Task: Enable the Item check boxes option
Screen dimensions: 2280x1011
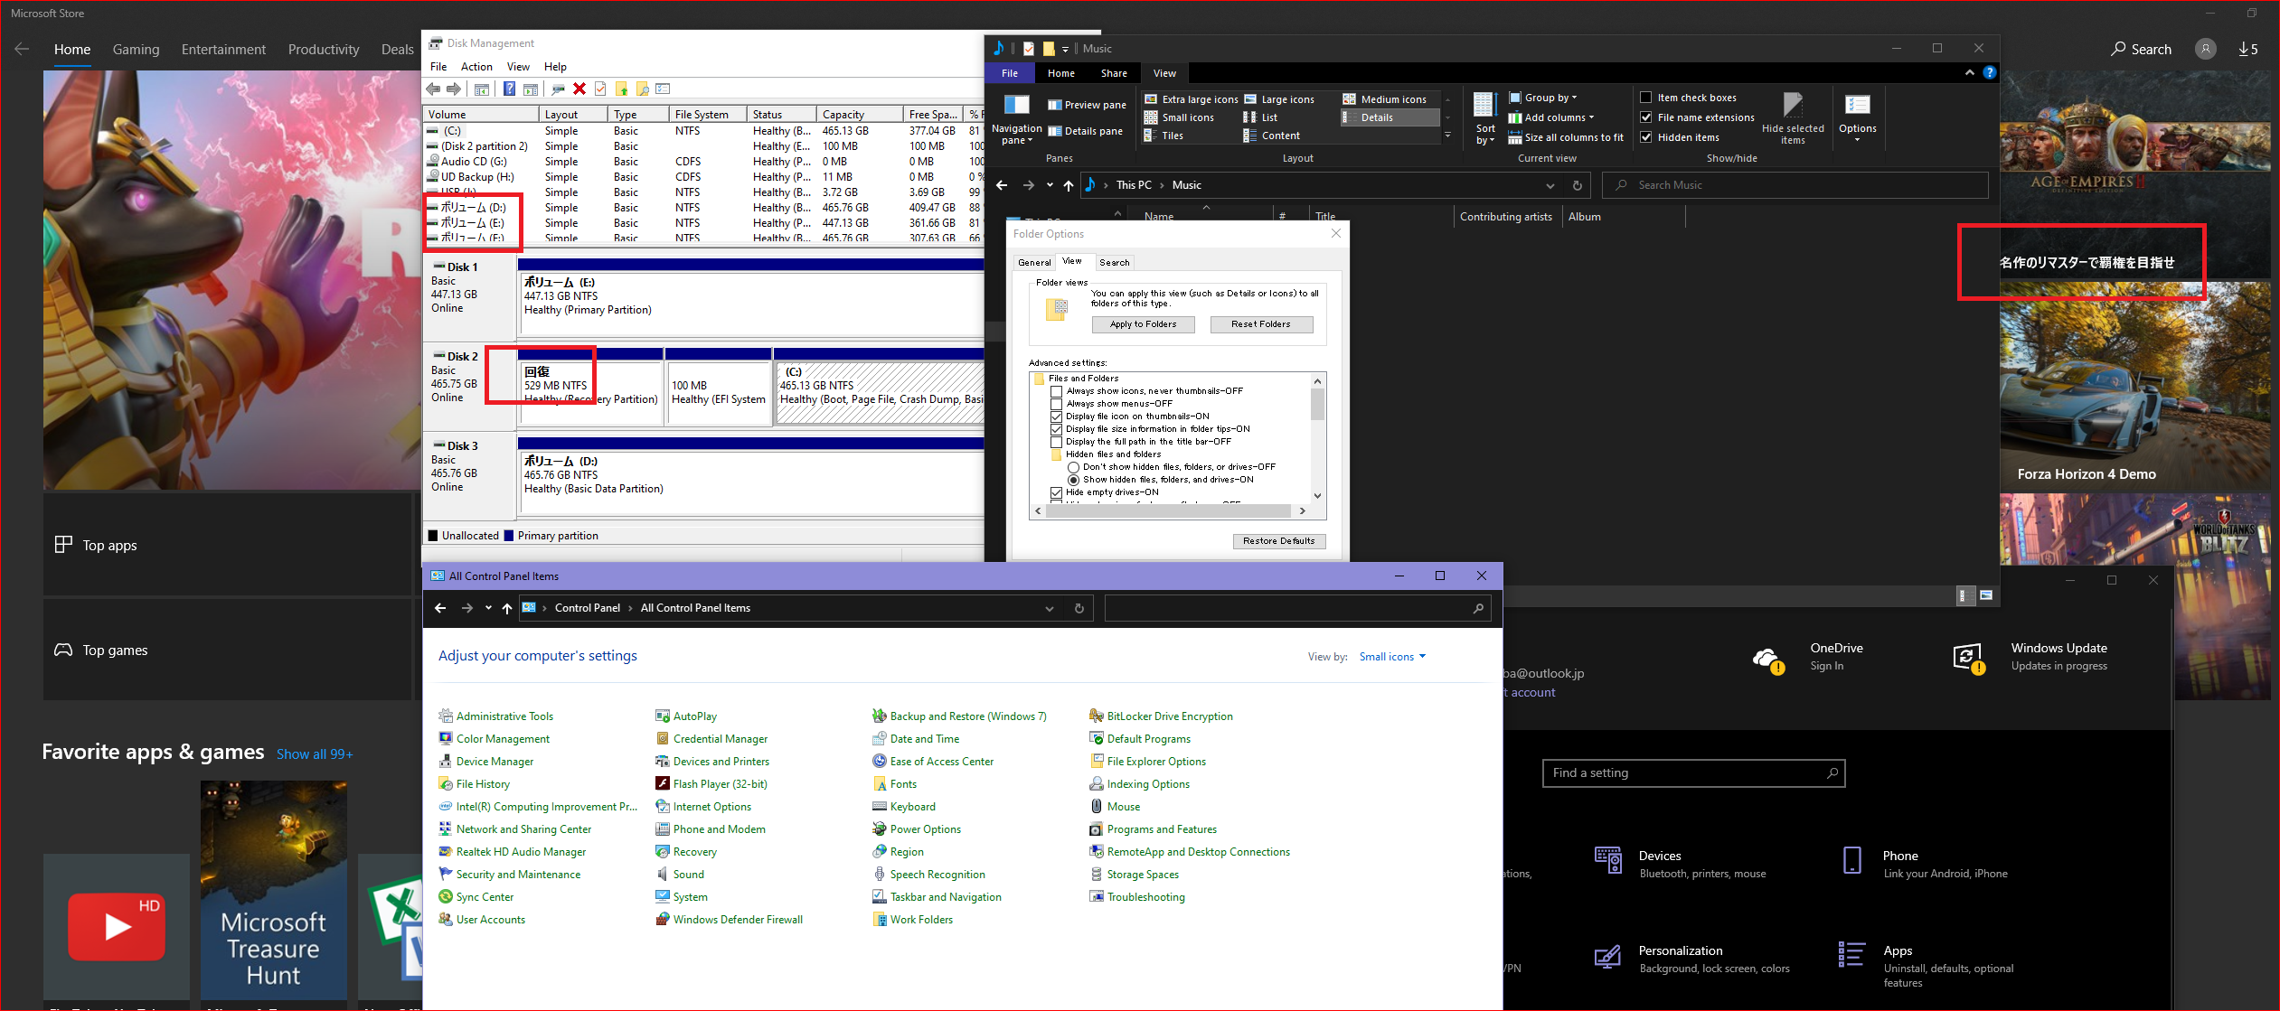Action: (1646, 98)
